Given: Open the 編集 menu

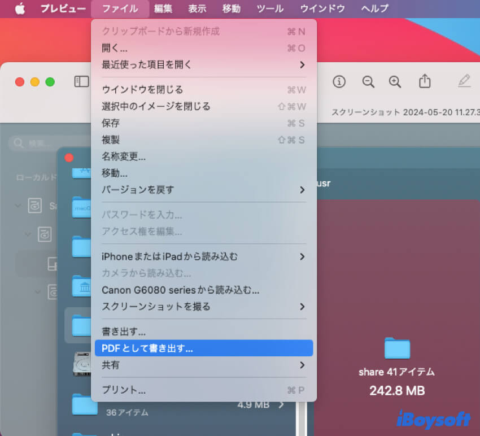Looking at the screenshot, I should tap(163, 8).
